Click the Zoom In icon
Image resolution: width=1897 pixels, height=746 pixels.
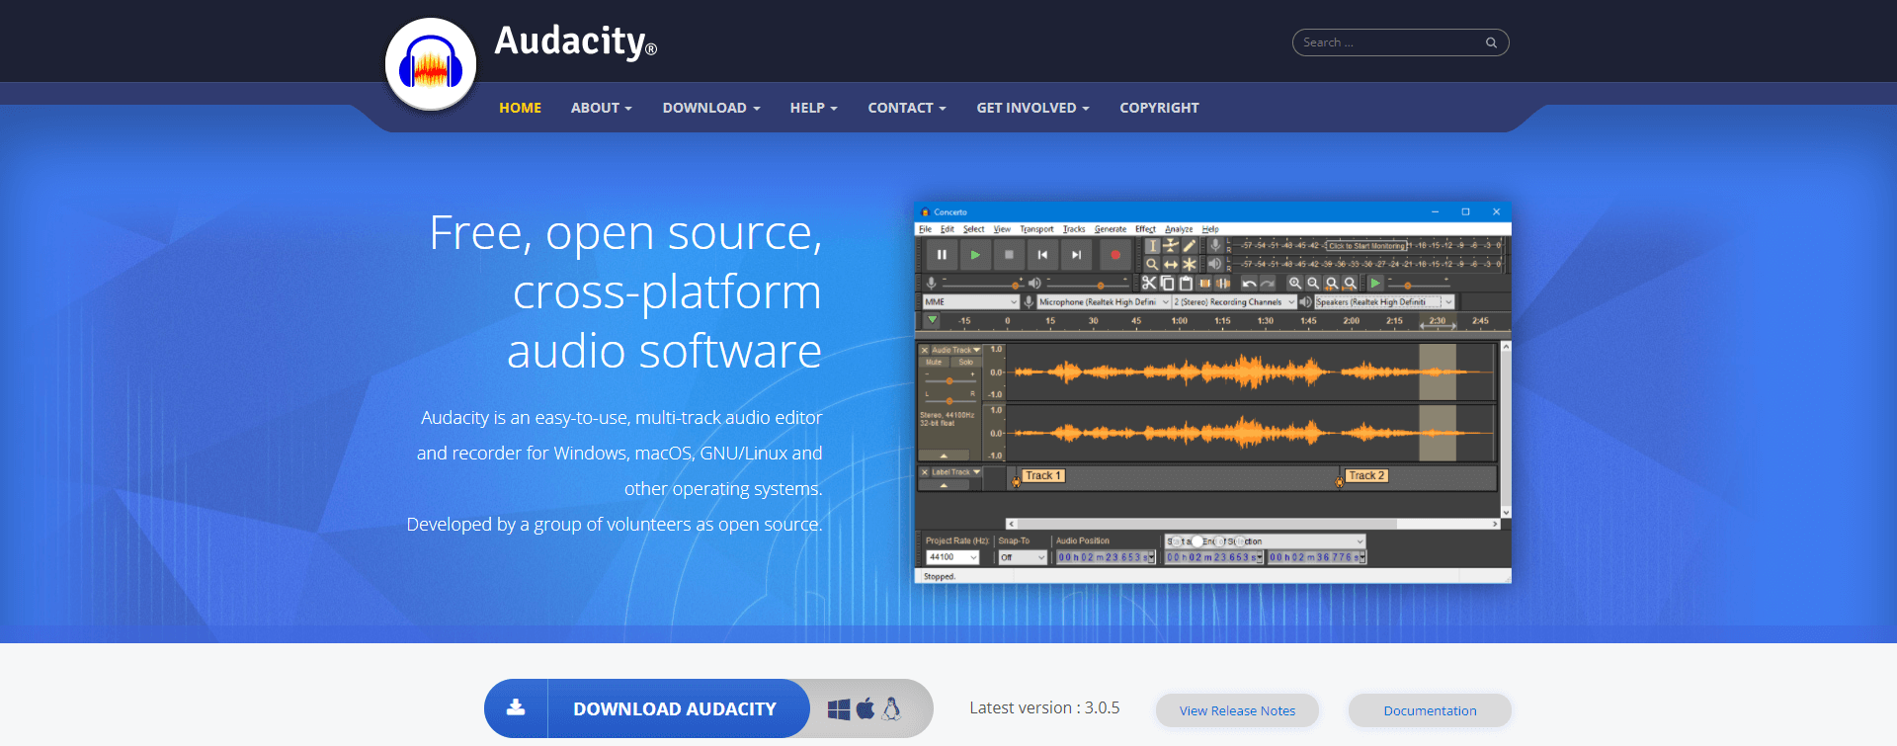tap(1294, 283)
